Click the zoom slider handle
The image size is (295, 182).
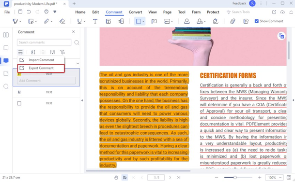point(235,177)
